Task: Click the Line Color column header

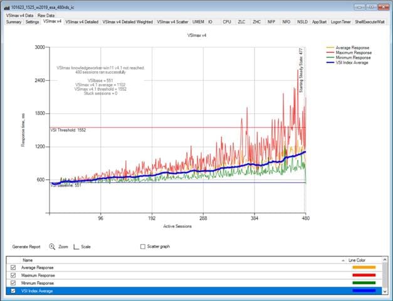Action: coord(357,260)
